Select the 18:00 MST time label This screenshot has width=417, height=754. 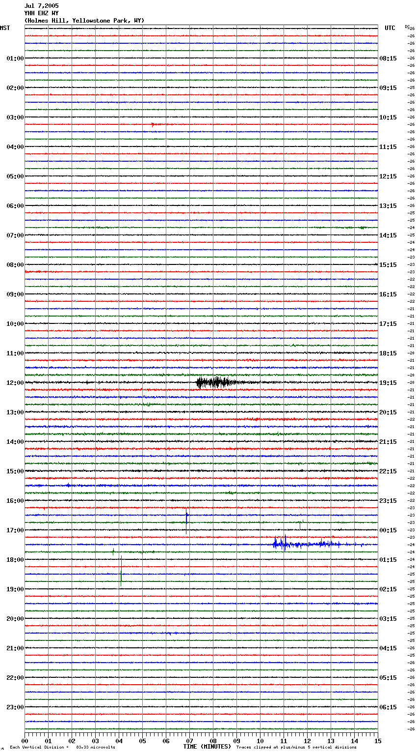[x=15, y=560]
